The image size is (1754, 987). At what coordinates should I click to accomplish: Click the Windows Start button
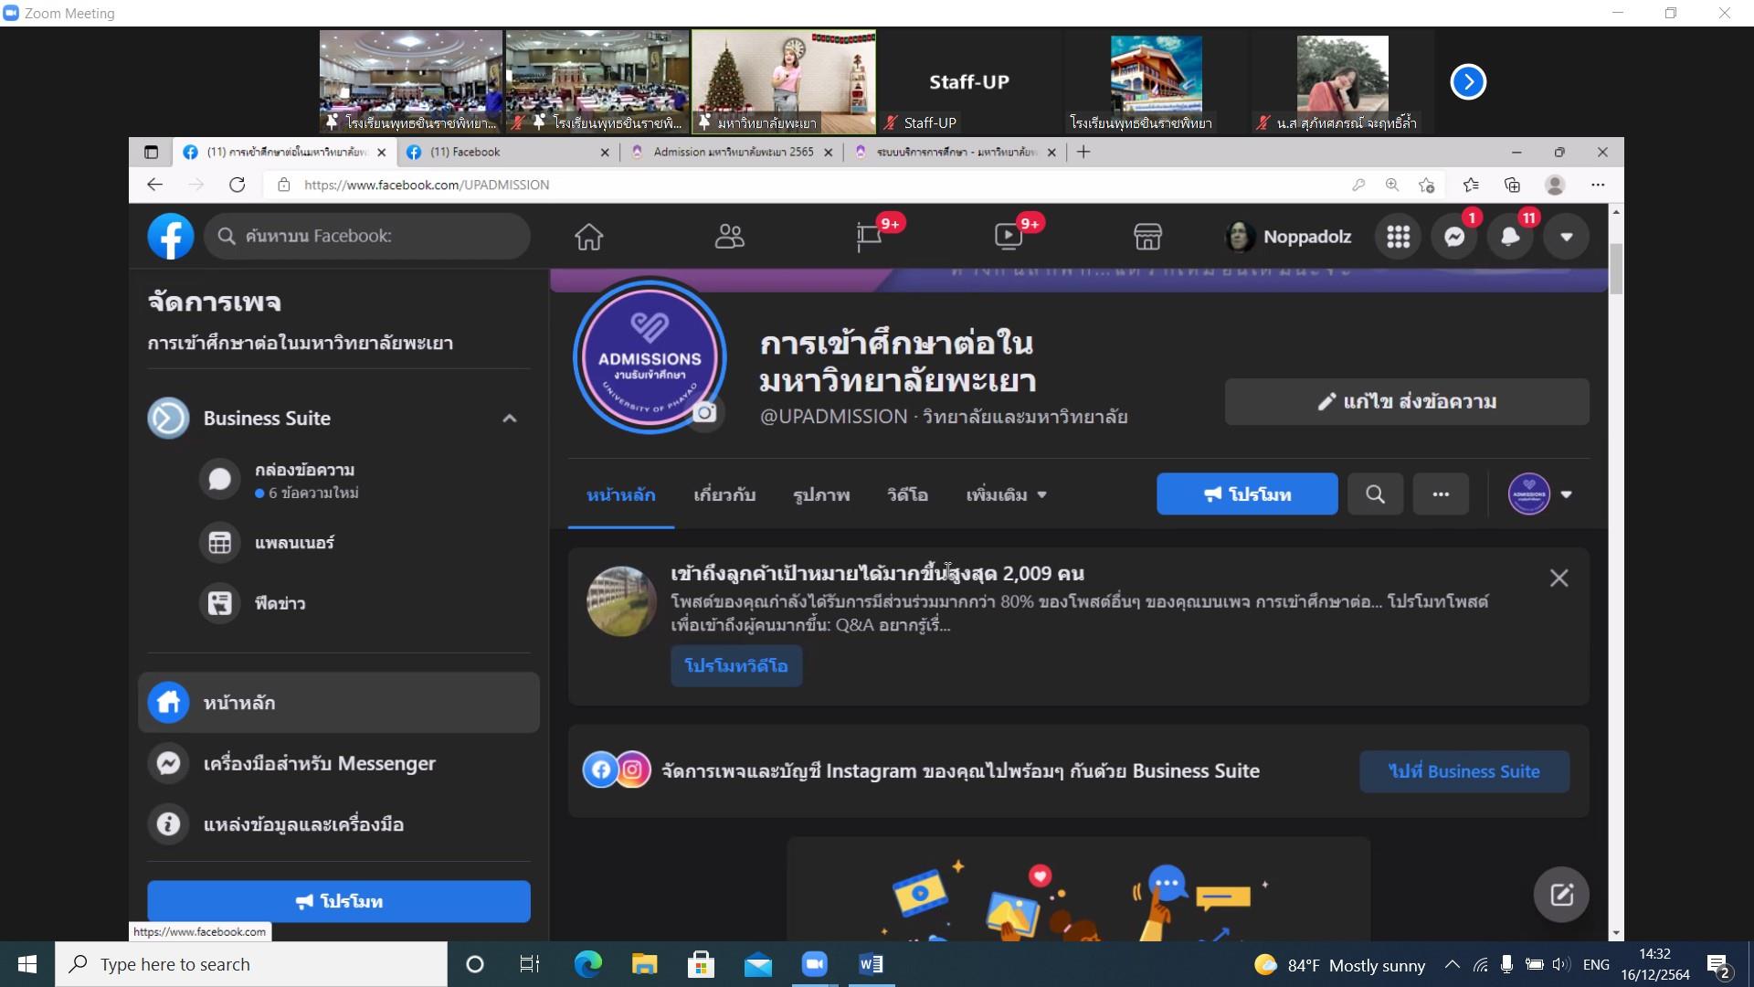click(27, 964)
